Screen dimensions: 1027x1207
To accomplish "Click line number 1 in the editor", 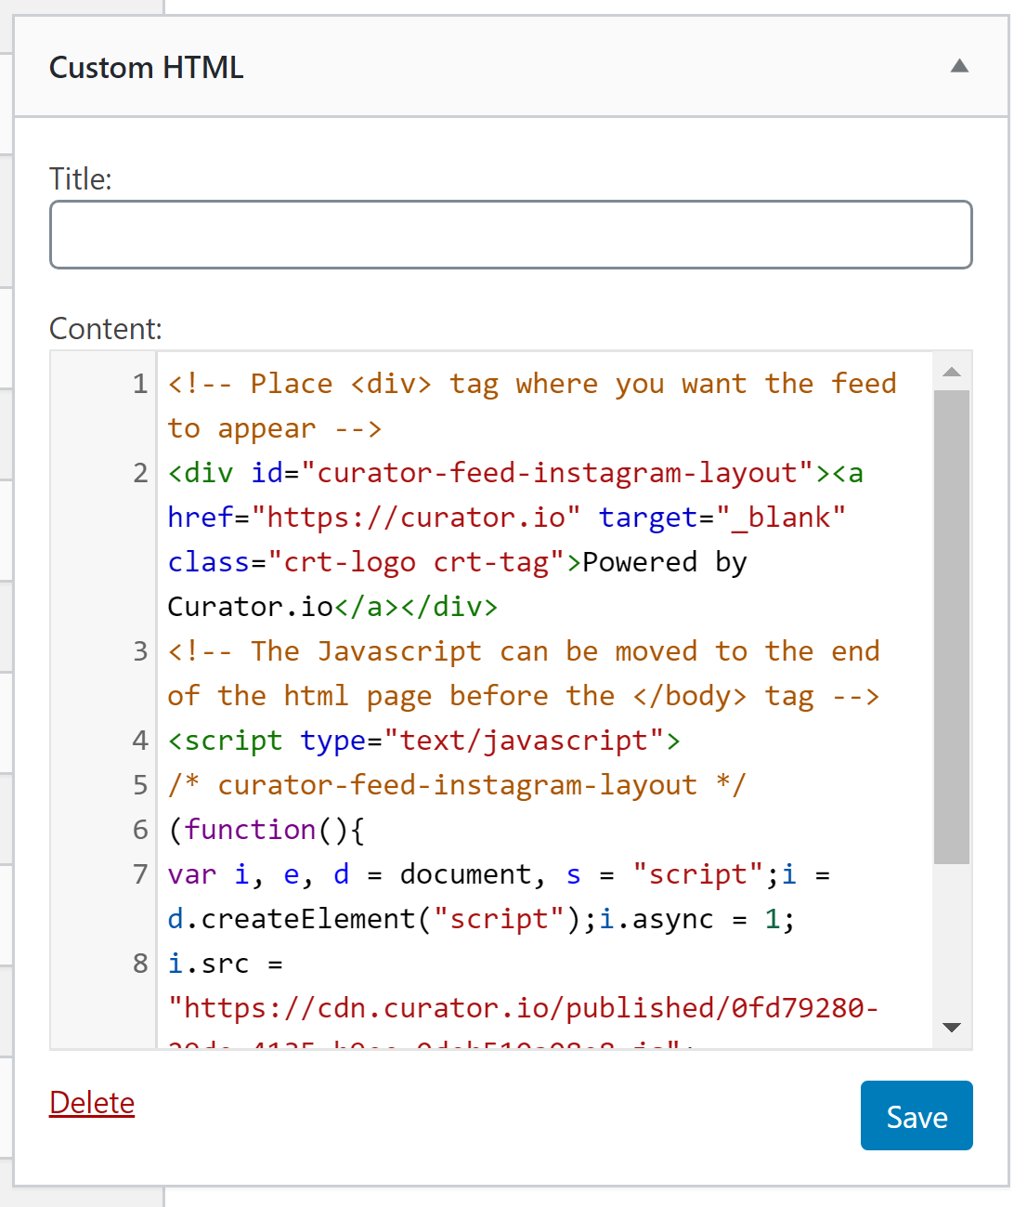I will (x=137, y=383).
